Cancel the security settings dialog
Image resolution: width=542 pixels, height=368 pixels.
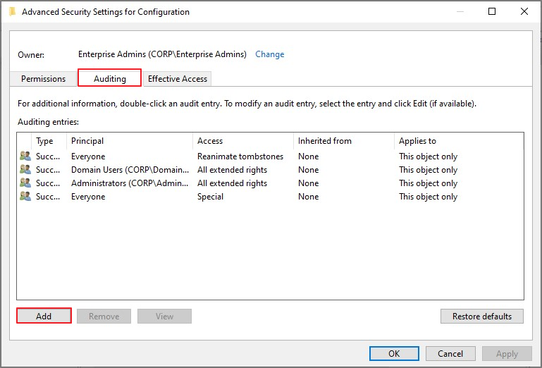[450, 353]
